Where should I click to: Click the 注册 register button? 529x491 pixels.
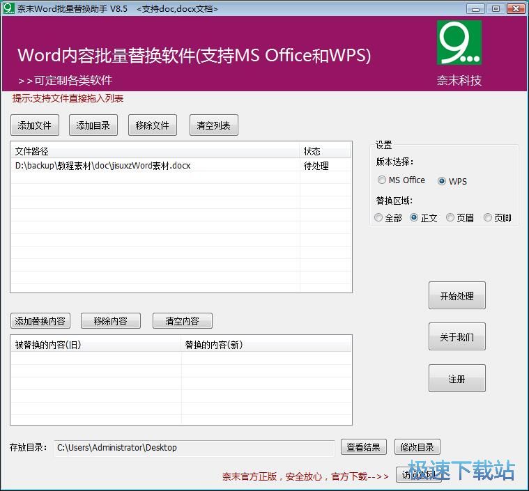pos(457,379)
